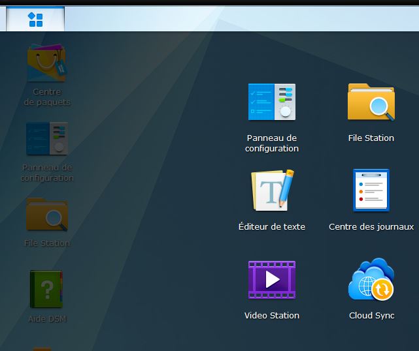Screen dimensions: 419x351
Task: Click the desktop "File Station" label text
Action: point(47,243)
